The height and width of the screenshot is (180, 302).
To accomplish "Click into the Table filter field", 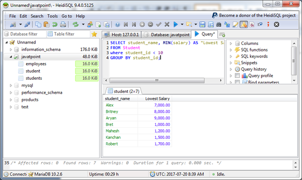I will (x=69, y=34).
